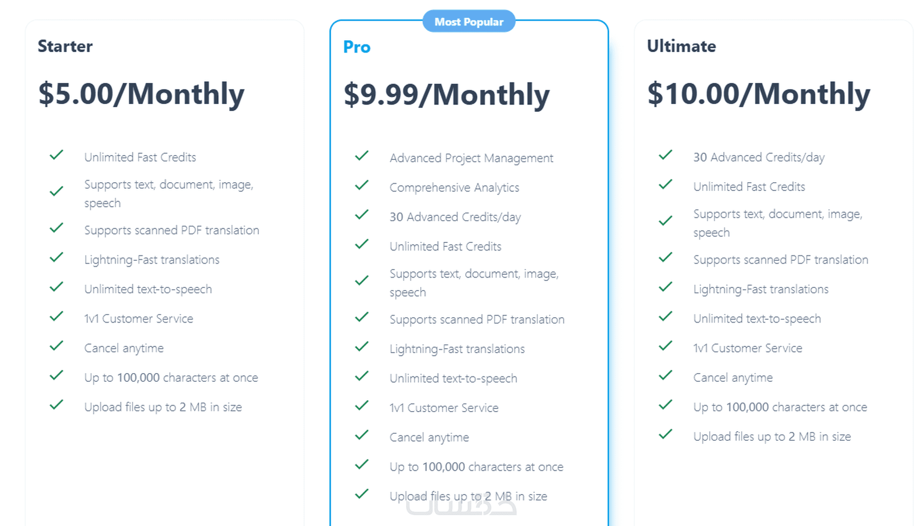Select the Pro plan heading
The width and height of the screenshot is (923, 526).
tap(357, 47)
